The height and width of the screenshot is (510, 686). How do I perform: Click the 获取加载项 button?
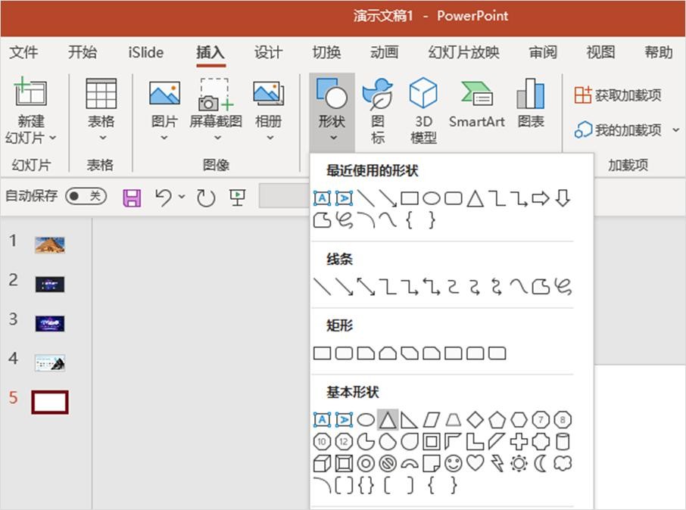click(x=618, y=95)
